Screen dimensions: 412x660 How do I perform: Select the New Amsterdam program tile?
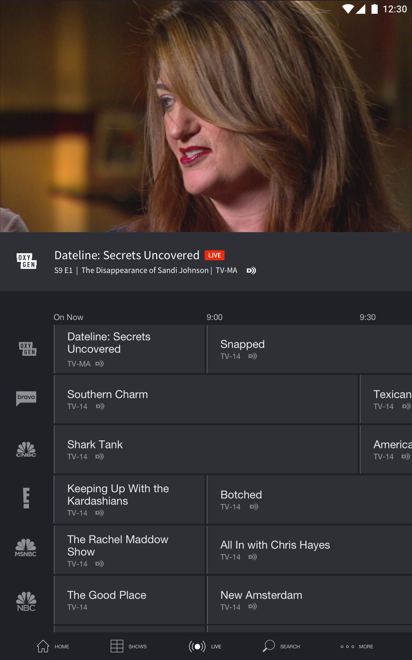coord(309,600)
